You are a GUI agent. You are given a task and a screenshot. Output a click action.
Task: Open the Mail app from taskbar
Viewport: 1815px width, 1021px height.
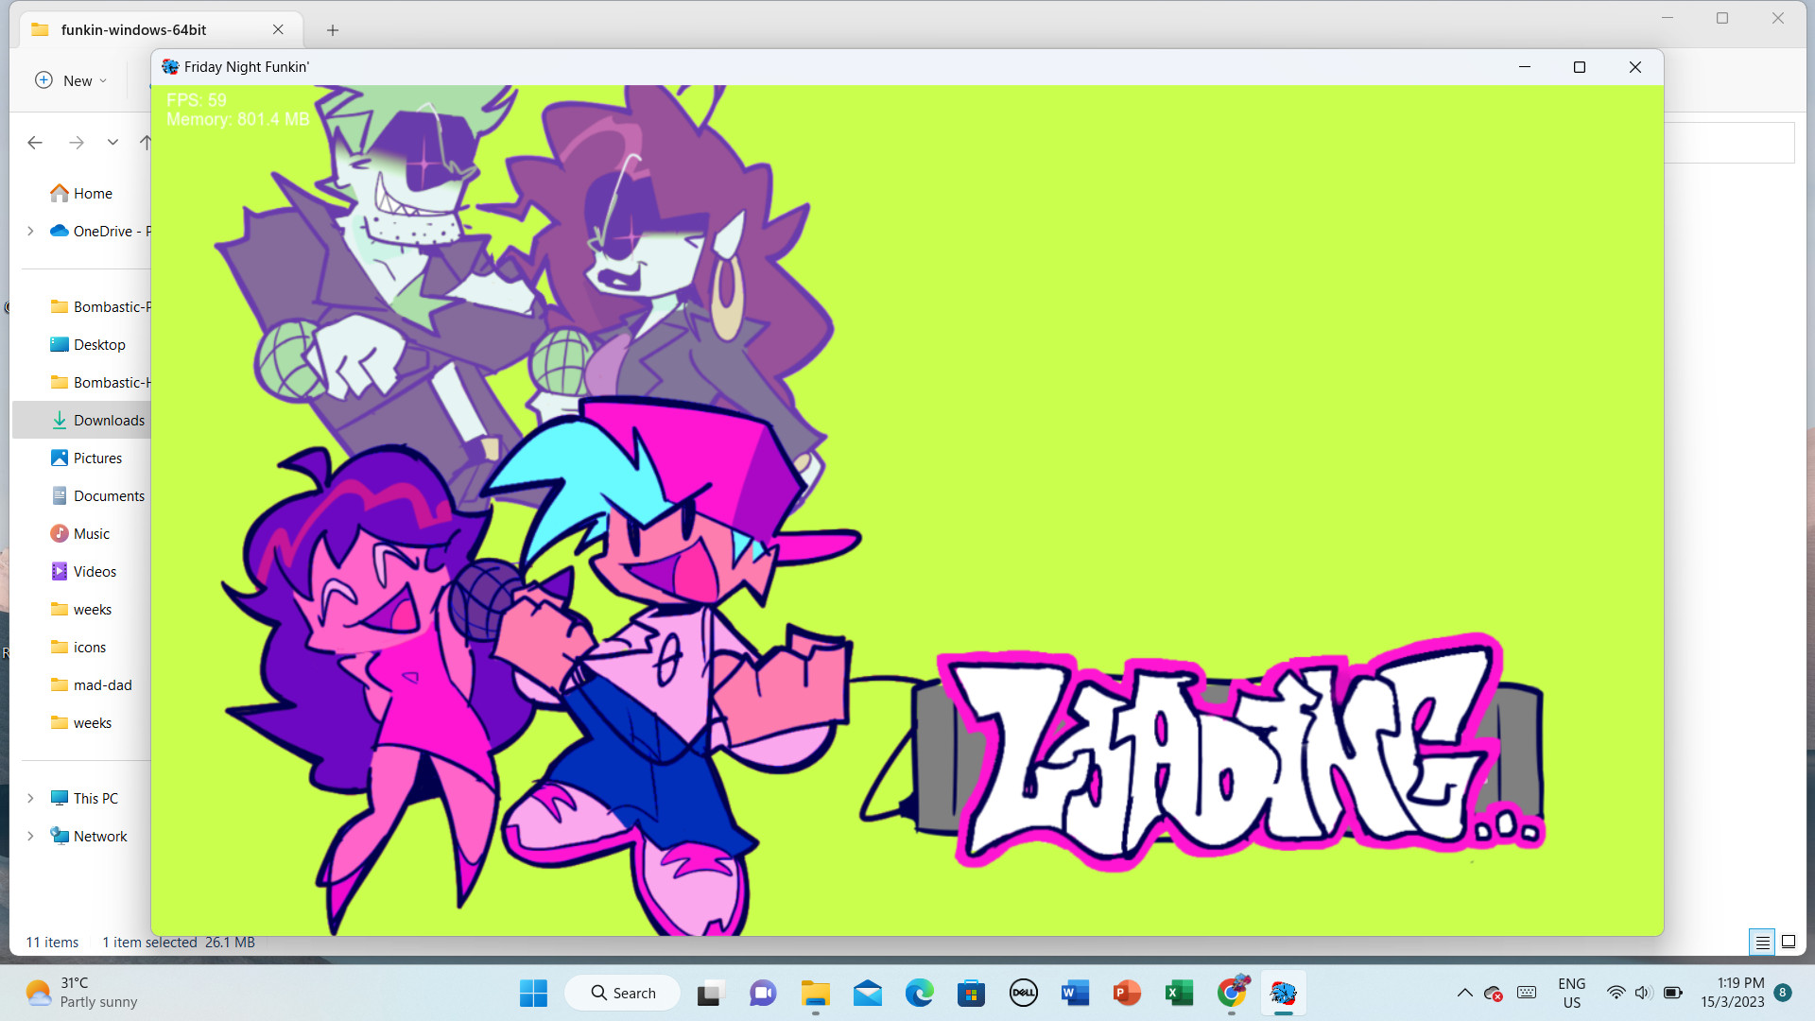tap(867, 993)
